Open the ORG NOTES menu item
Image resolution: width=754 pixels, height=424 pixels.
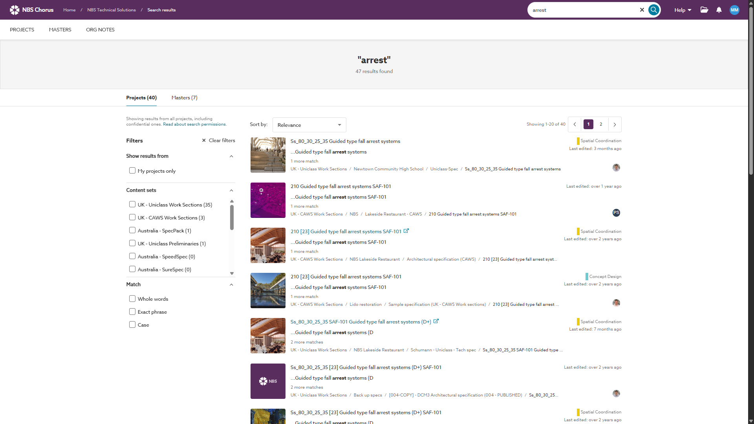tap(100, 30)
